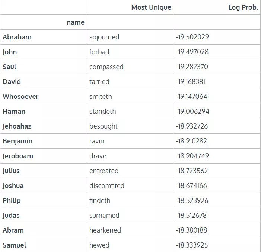
Task: Click the 'discomfited' cell
Action: tap(107, 186)
